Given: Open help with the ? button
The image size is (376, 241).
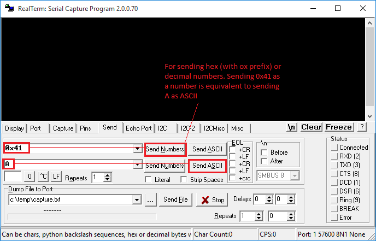Looking at the screenshot, I should (x=362, y=127).
